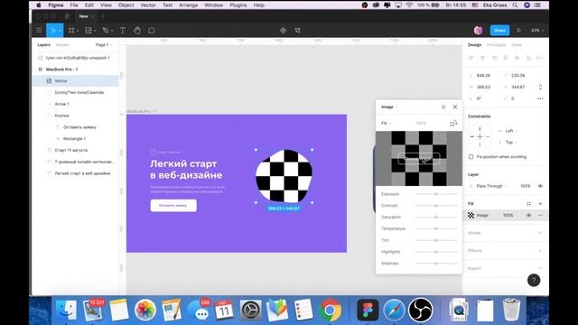This screenshot has width=578, height=325.
Task: Toggle constrain proportions link icon
Action: pyautogui.click(x=540, y=87)
